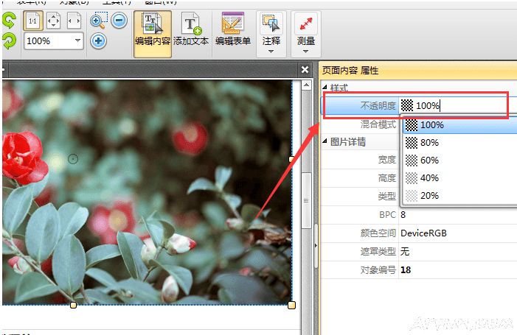Choose 60% opacity from the list
517x335 pixels.
pyautogui.click(x=460, y=161)
